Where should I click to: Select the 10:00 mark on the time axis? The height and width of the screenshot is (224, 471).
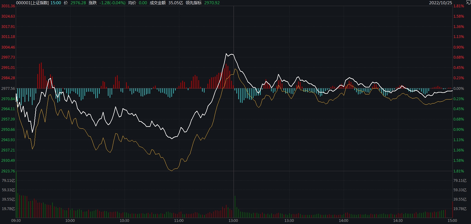(70, 221)
